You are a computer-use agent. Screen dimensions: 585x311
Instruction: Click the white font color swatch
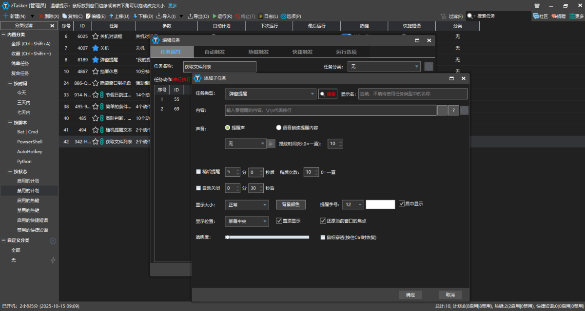click(x=380, y=204)
